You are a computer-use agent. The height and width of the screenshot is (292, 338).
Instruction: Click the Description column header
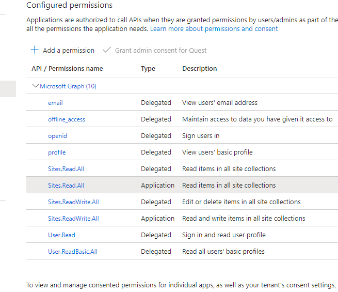pyautogui.click(x=199, y=69)
